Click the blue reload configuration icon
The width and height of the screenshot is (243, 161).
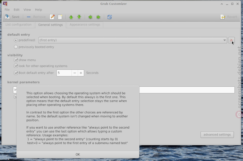pos(110,17)
